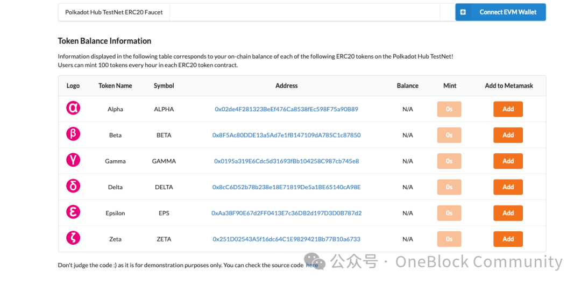Open the DELTA contract address link
This screenshot has width=581, height=285.
(286, 187)
